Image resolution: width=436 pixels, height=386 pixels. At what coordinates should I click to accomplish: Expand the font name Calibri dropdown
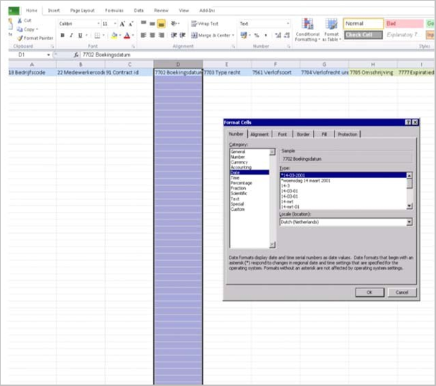pyautogui.click(x=97, y=24)
